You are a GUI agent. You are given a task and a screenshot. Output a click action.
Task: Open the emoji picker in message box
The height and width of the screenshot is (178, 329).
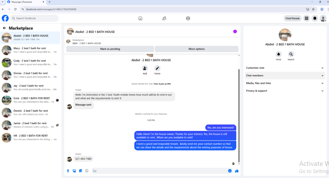tap(230, 171)
